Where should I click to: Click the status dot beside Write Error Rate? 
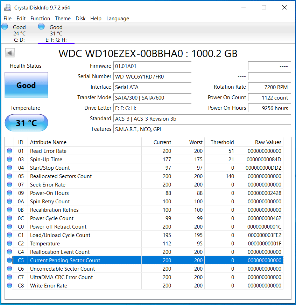point(10,285)
